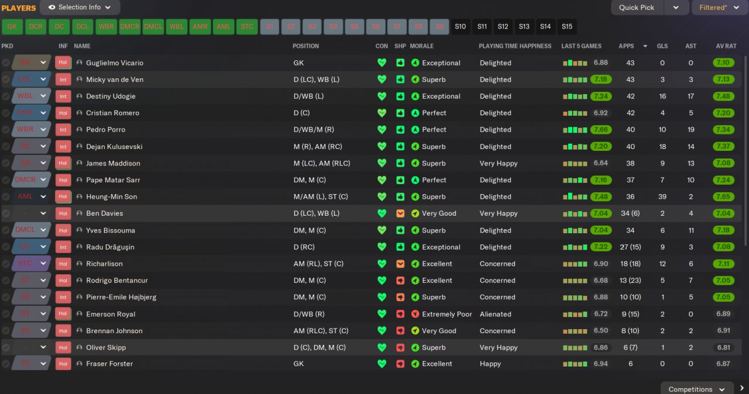Open Brennan Johnson's player profile
This screenshot has width=749, height=394.
pyautogui.click(x=114, y=331)
